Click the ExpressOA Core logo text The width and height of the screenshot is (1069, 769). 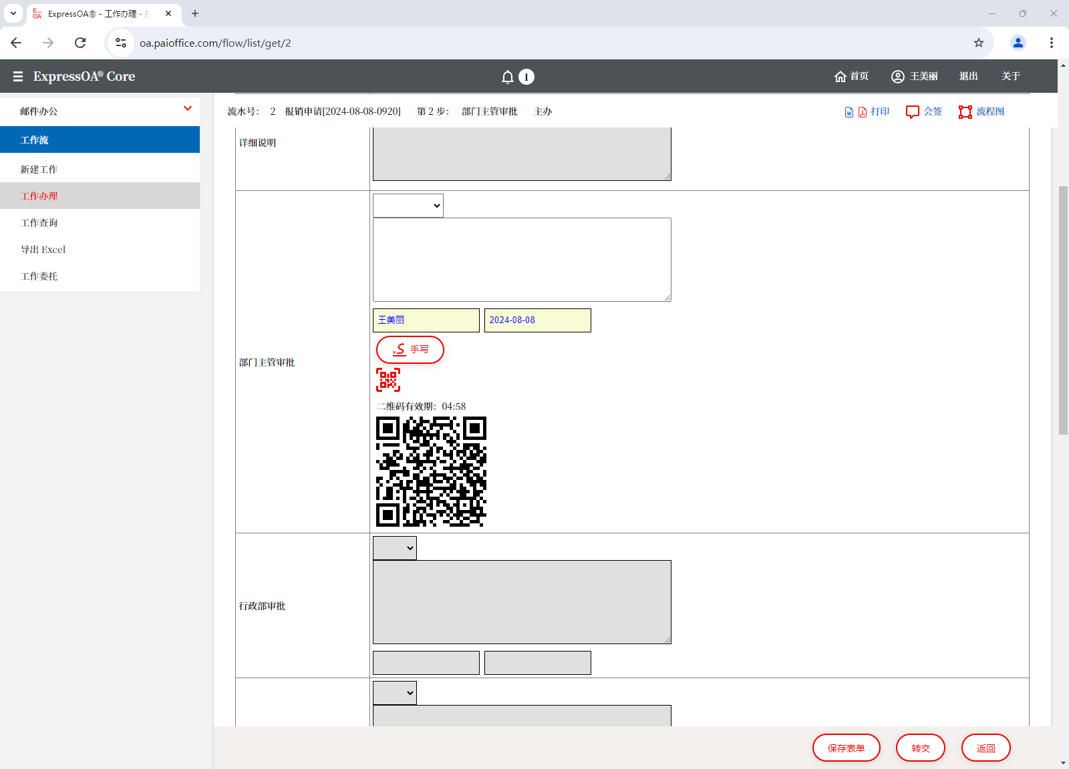(84, 76)
